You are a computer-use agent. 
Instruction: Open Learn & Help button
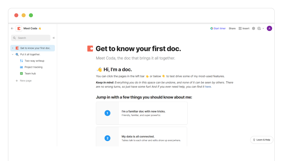[x=262, y=140]
